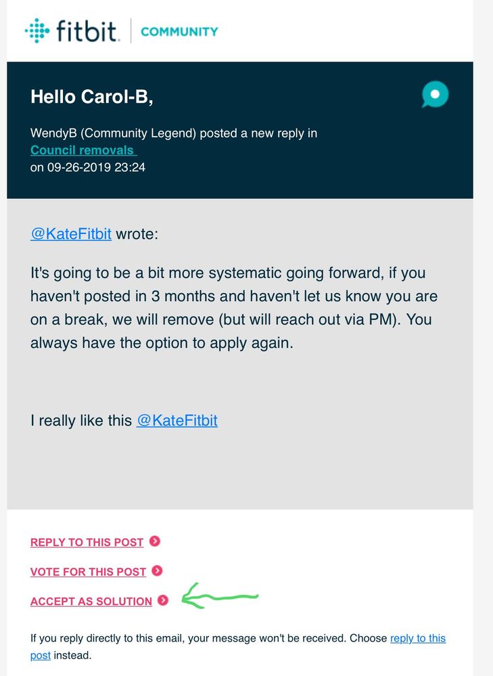The width and height of the screenshot is (493, 676).
Task: Click the Fitbit dotted logo icon
Action: pos(37,30)
